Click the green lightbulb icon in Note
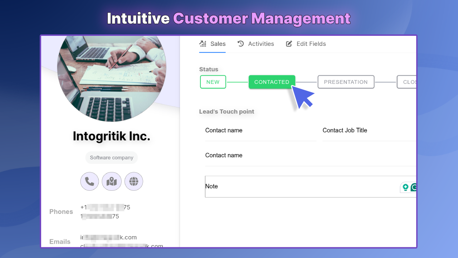 (x=405, y=187)
